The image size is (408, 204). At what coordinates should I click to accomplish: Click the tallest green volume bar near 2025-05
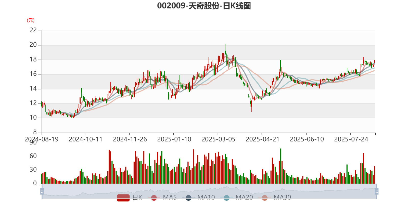click(x=280, y=166)
